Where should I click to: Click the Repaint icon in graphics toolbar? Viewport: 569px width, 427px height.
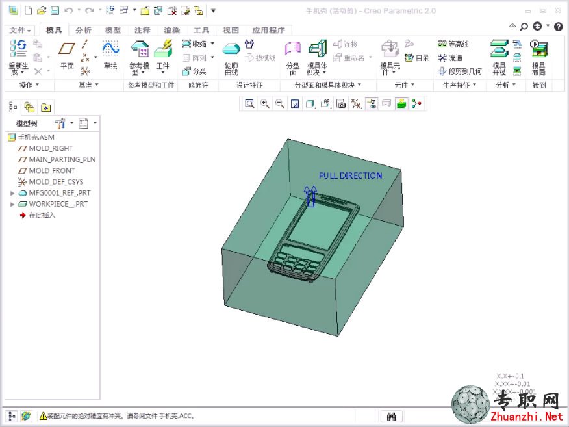(295, 104)
